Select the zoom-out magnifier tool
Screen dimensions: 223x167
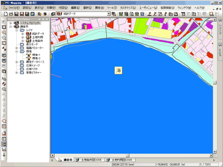(4, 38)
